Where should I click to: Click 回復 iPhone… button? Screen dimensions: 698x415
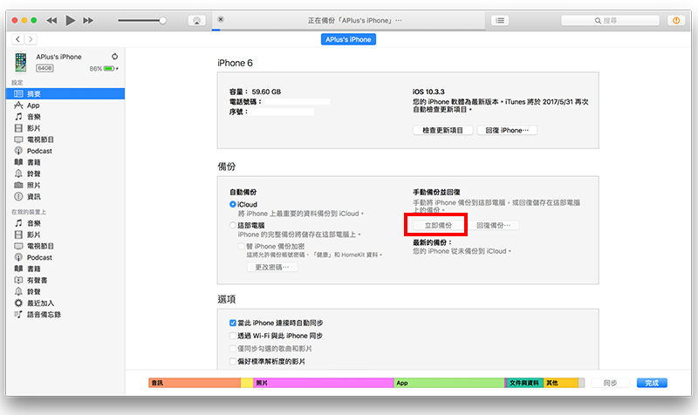coord(507,130)
